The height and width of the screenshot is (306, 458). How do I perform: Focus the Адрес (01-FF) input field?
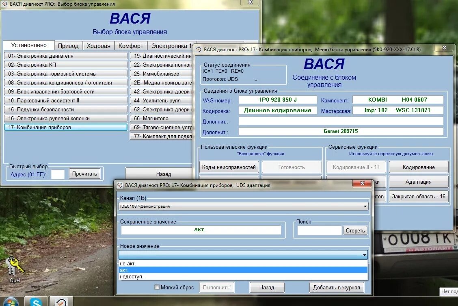pyautogui.click(x=58, y=174)
